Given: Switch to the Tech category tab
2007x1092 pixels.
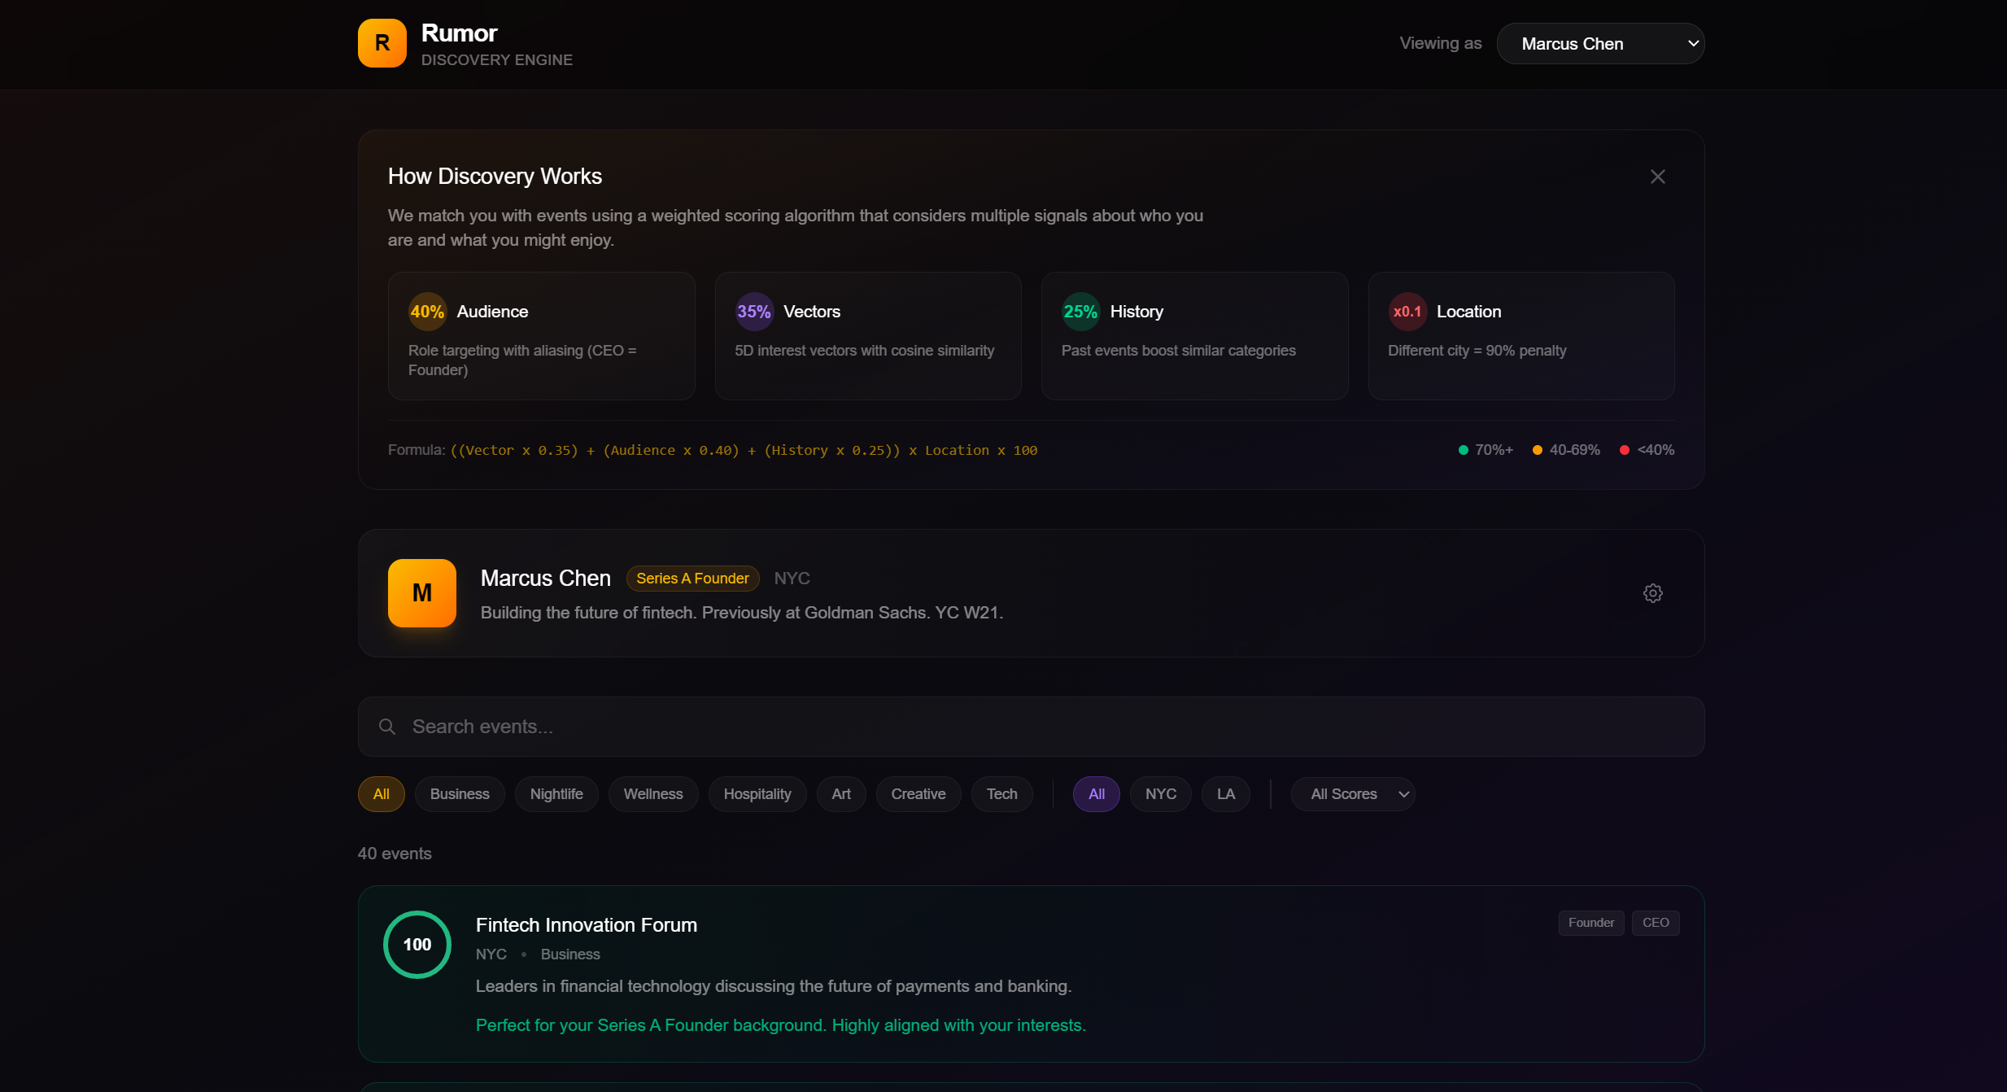Looking at the screenshot, I should click(1001, 793).
